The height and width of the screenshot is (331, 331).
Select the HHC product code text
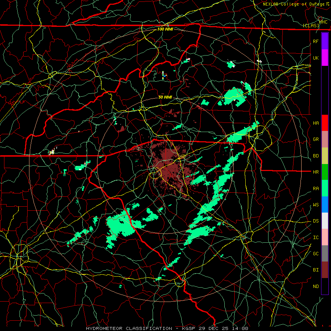[323, 22]
